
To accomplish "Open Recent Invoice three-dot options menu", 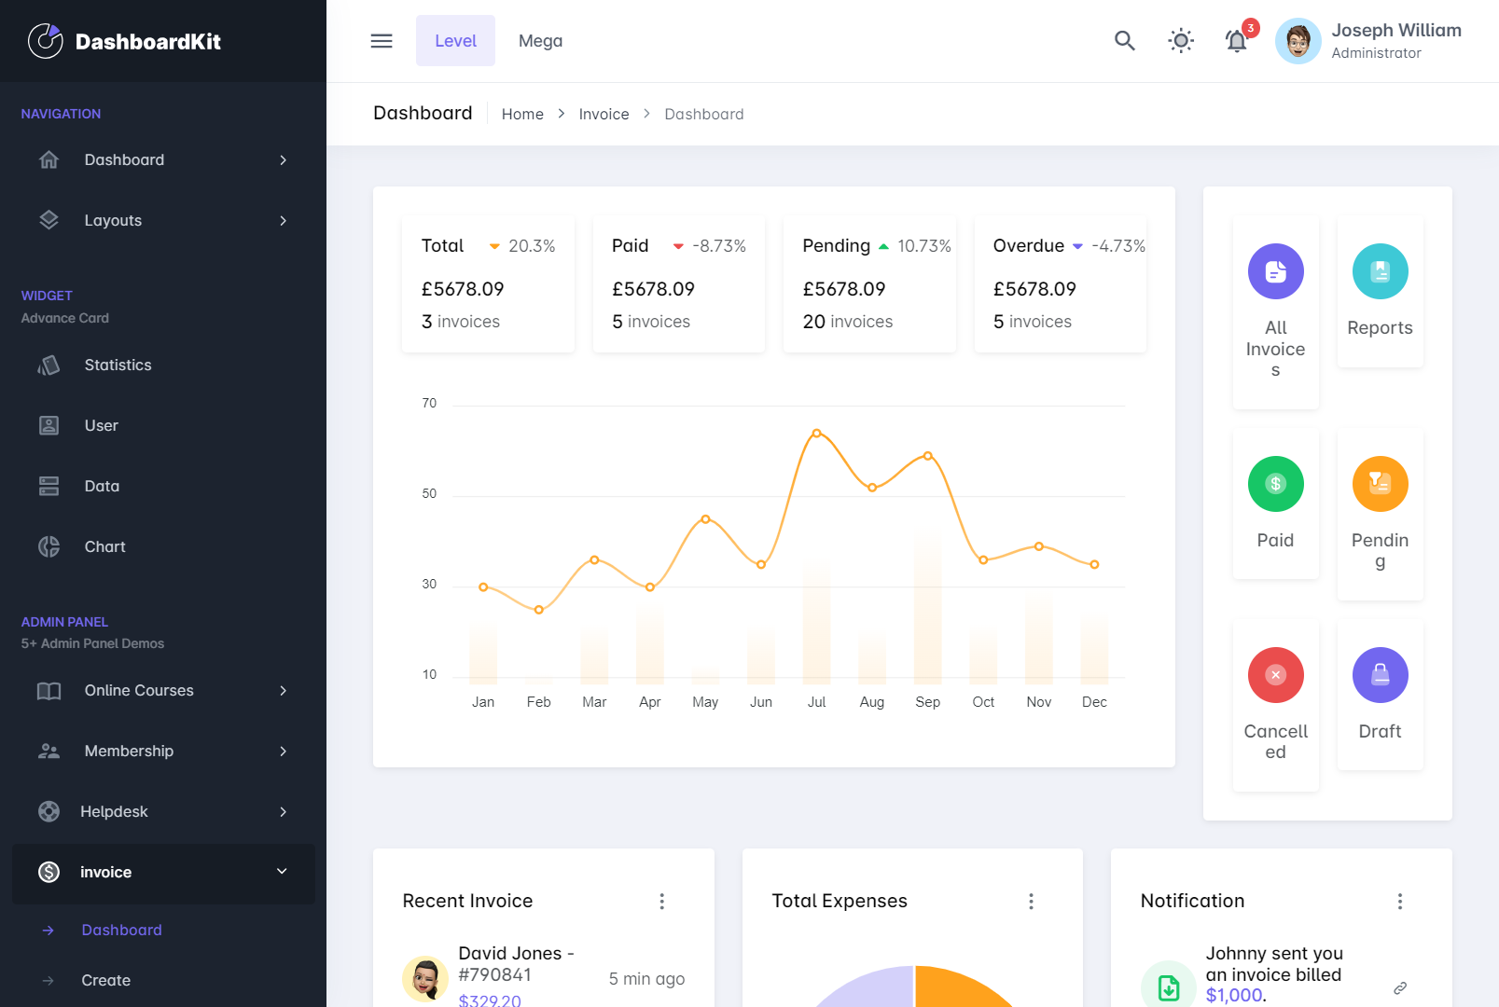I will pyautogui.click(x=661, y=901).
